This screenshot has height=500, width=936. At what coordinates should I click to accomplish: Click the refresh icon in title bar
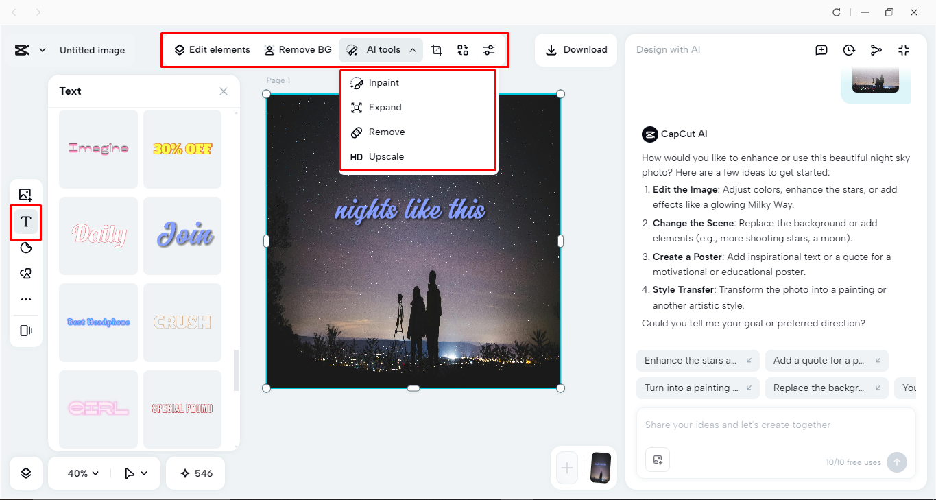pyautogui.click(x=837, y=12)
